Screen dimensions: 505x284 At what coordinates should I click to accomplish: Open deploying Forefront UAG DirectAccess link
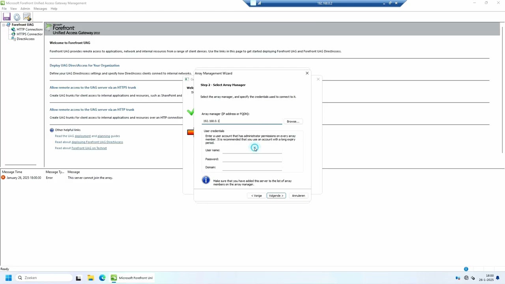tap(97, 142)
